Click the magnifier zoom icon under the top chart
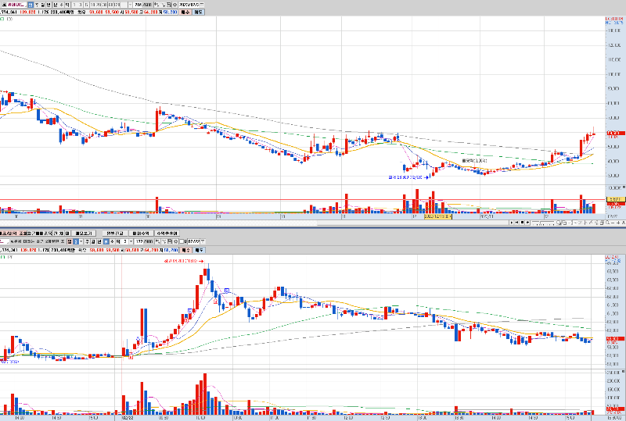The height and width of the screenshot is (421, 626). pos(608,223)
